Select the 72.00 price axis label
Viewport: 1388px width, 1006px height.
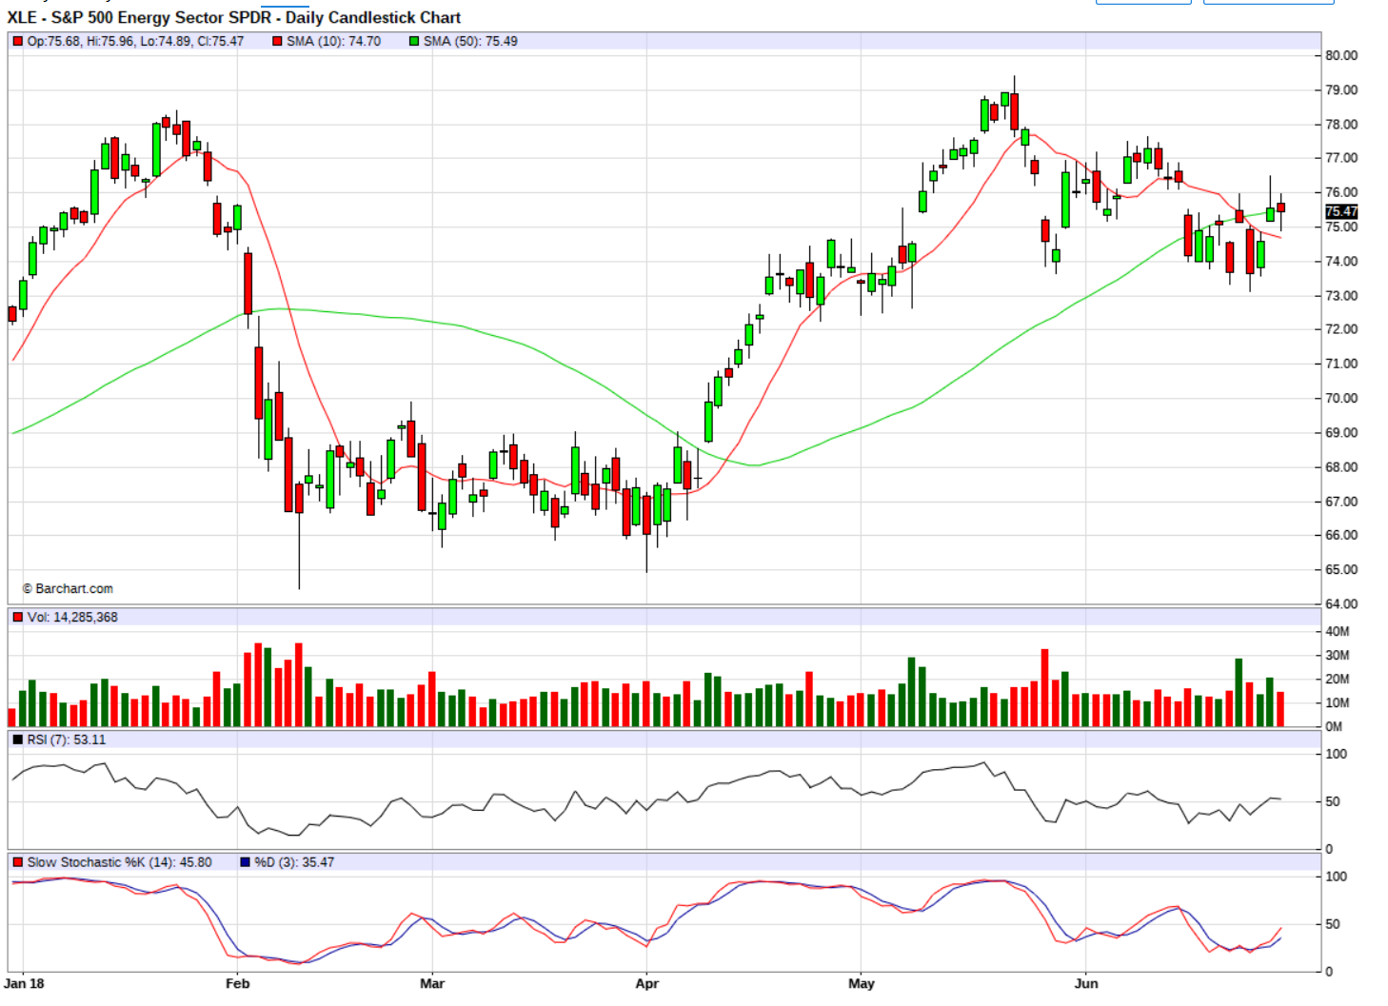point(1341,329)
